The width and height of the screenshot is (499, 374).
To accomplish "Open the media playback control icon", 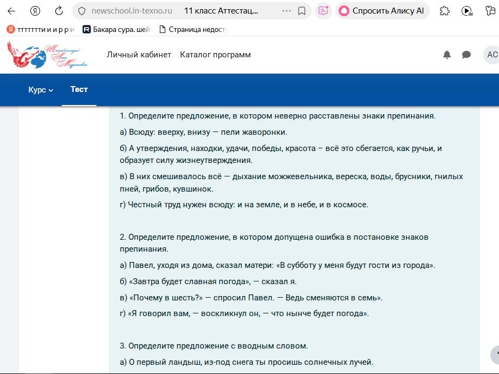I will click(467, 11).
